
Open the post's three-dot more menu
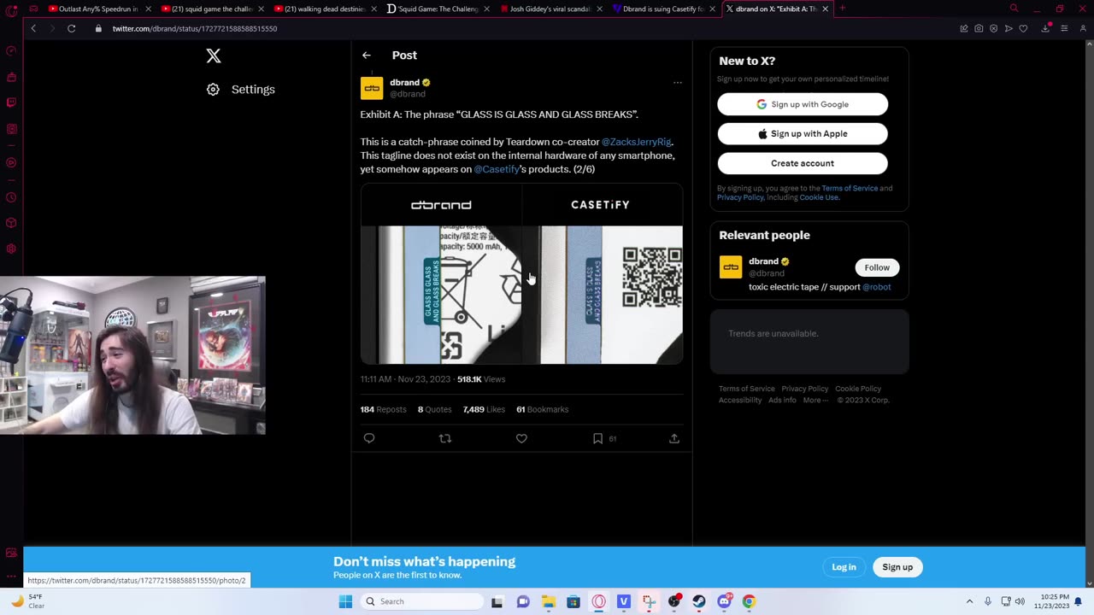click(677, 83)
